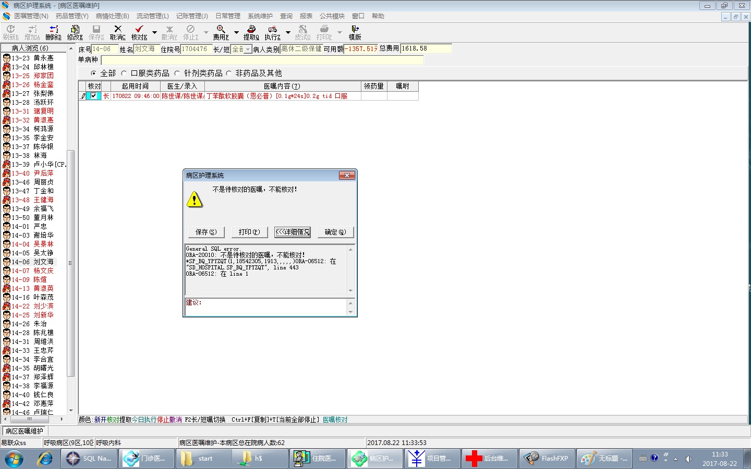Click the 核对K verify checkmark icon
The image size is (751, 469).
[139, 32]
